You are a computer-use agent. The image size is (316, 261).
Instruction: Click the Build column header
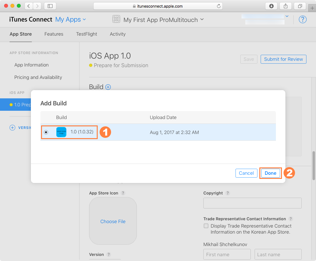point(61,117)
